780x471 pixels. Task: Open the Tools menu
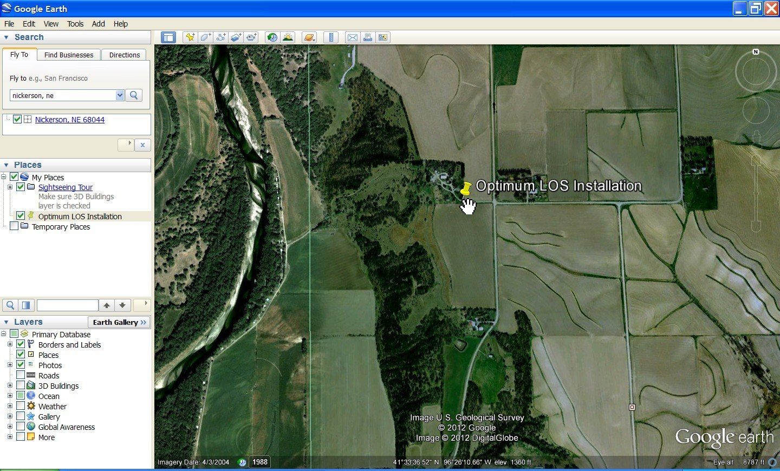(x=75, y=24)
